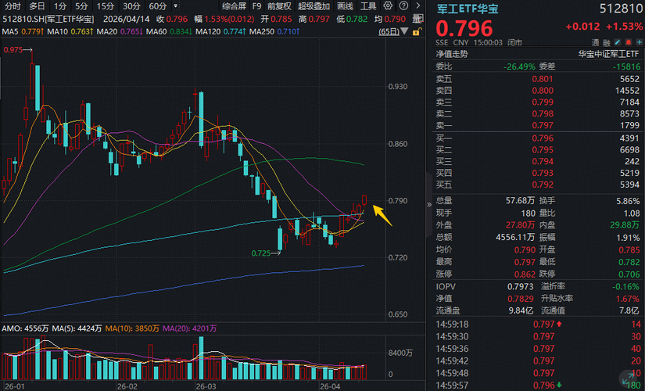
Task: Select the 5分 period tab
Action: click(81, 6)
